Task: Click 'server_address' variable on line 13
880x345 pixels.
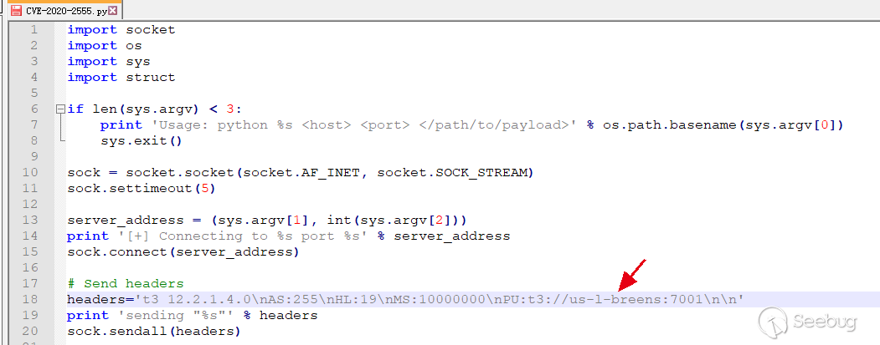Action: coord(125,220)
